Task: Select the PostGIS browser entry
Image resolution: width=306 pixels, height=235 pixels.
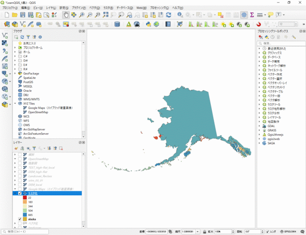Action: (28, 82)
